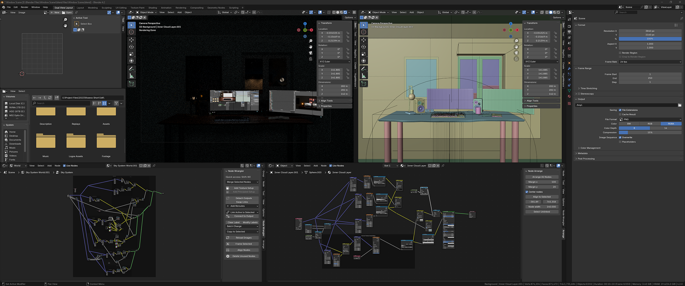The height and width of the screenshot is (286, 685).
Task: Uncheck Use Nodes in World node editor
Action: pyautogui.click(x=64, y=165)
